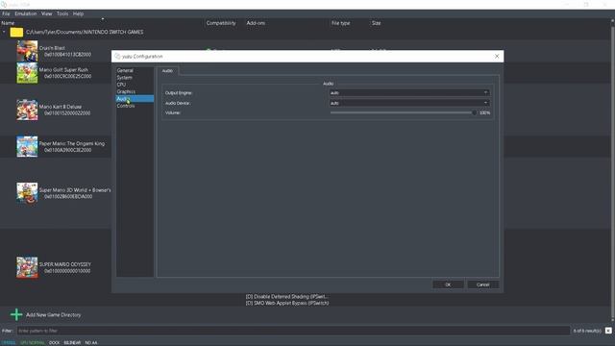The height and width of the screenshot is (346, 615).
Task: Select Mario Kart 8 Deluxe cover art
Action: [x=27, y=110]
